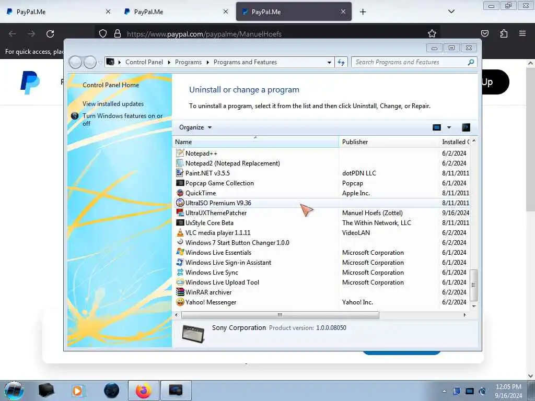535x401 pixels.
Task: Expand the address bar history dropdown
Action: [329, 62]
